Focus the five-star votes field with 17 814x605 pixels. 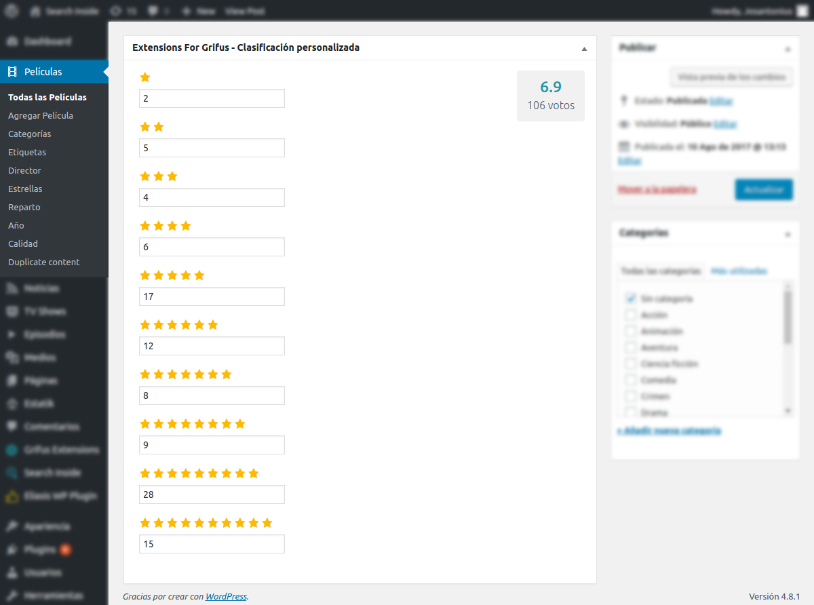[212, 296]
